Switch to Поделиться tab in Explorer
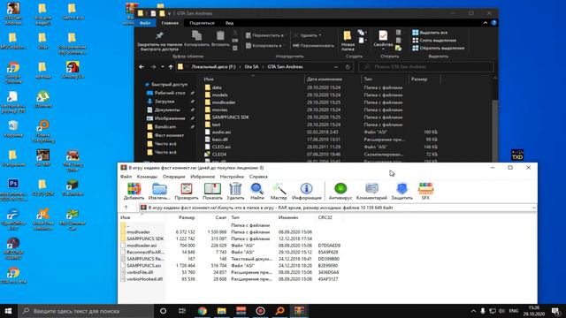 tap(202, 23)
